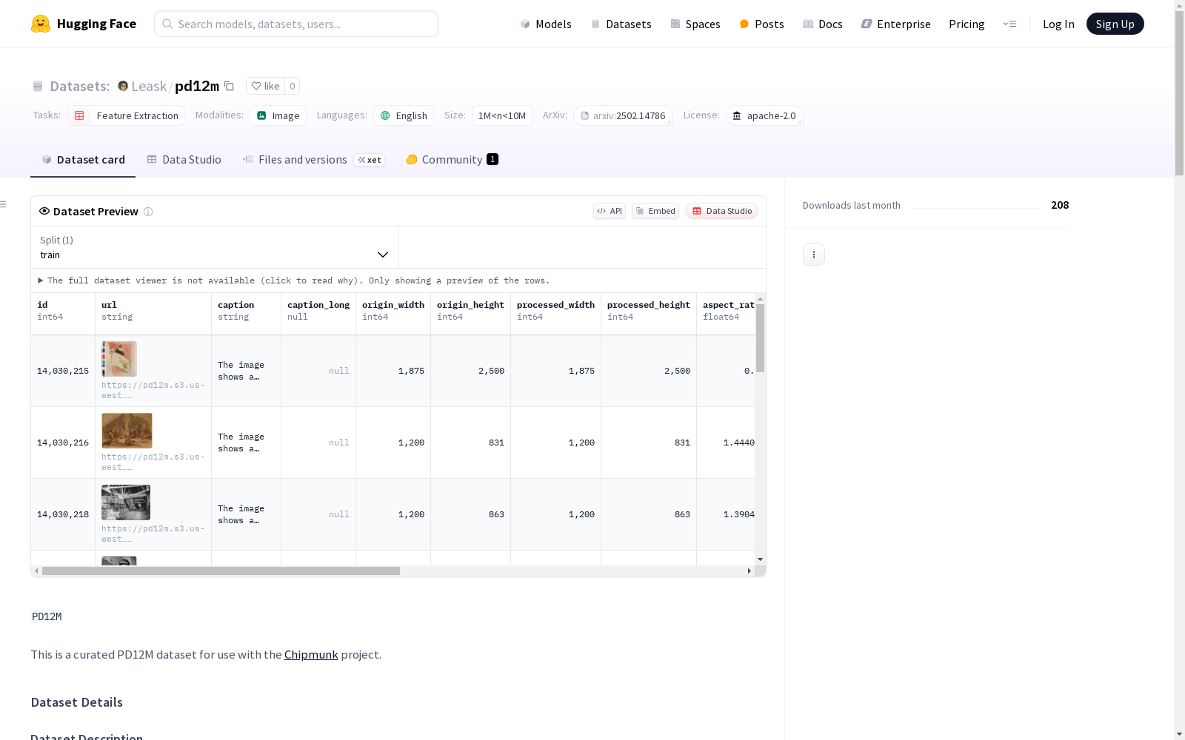Open Leask user avatar profile
This screenshot has width=1185, height=740.
point(123,86)
